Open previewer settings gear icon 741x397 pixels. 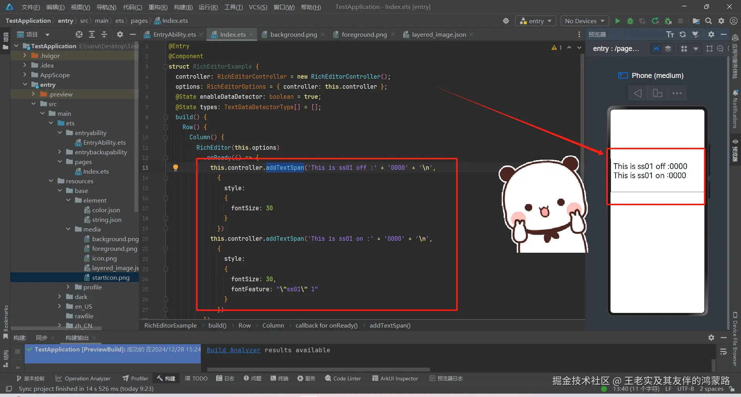tap(711, 34)
